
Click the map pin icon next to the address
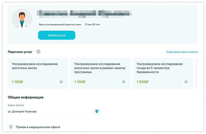click(x=97, y=111)
